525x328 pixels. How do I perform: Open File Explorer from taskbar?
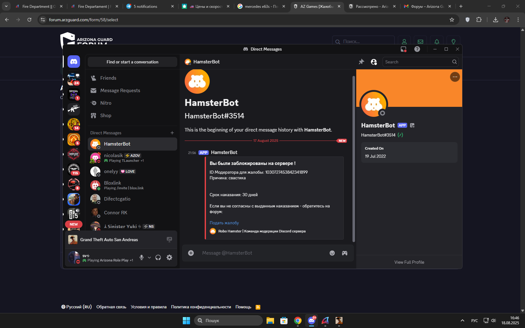coord(270,321)
